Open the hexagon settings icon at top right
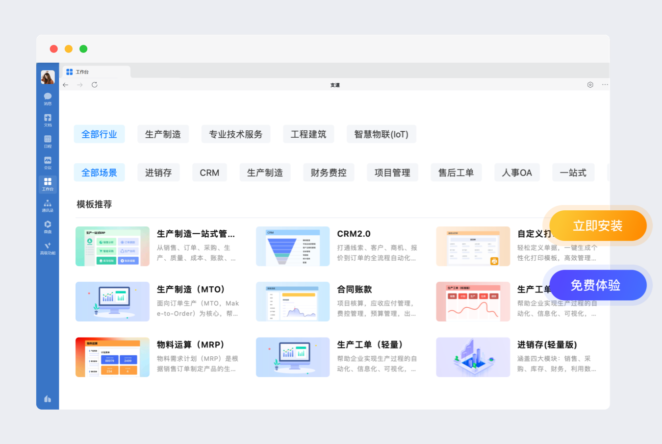The width and height of the screenshot is (662, 444). 590,85
